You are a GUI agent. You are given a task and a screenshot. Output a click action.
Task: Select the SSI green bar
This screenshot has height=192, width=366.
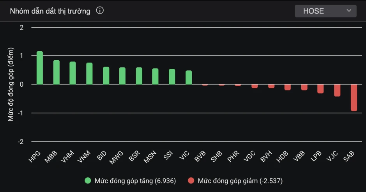pyautogui.click(x=172, y=77)
